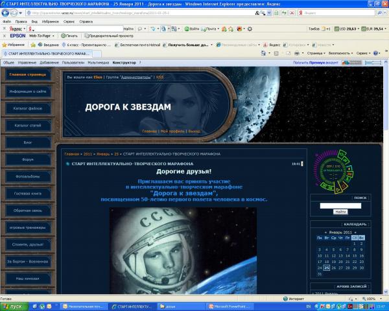
Task: Select the СТАРТ ИНТЕЛЛЕКТУАЛЬНО-ТВОРЧЕСКОГО browser tab
Action: (x=47, y=54)
